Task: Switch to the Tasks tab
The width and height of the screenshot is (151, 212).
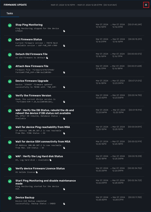Action: (x=10, y=13)
